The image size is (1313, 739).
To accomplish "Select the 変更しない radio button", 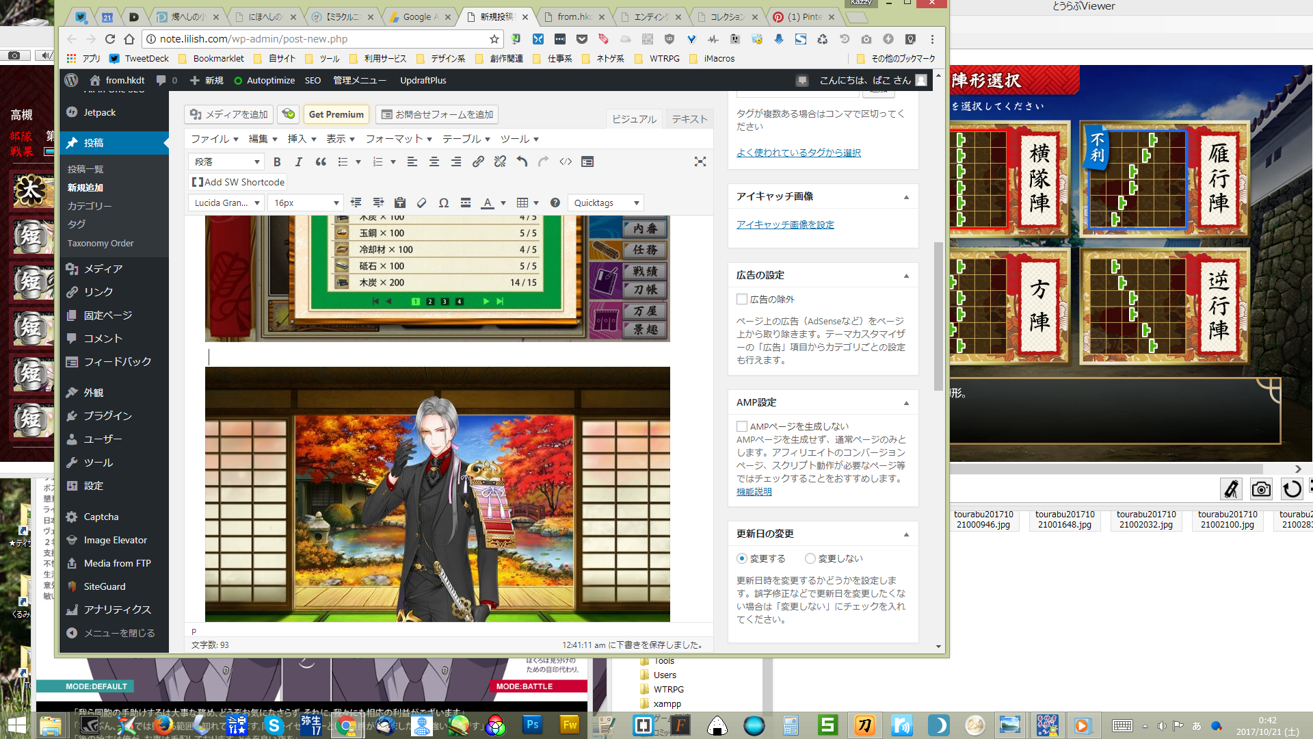I will 810,558.
